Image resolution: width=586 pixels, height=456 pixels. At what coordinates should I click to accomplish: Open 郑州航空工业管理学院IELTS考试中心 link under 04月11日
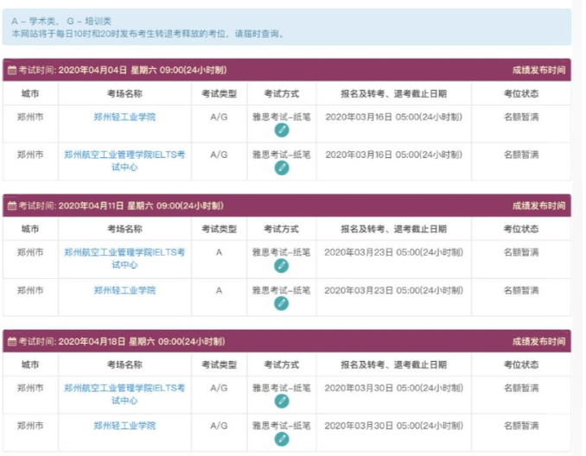(x=124, y=258)
